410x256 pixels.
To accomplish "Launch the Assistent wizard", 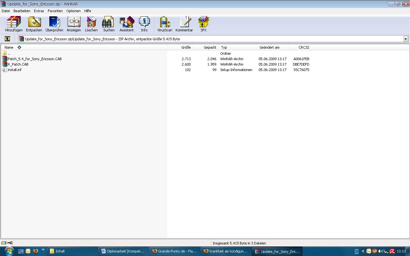I will 127,24.
